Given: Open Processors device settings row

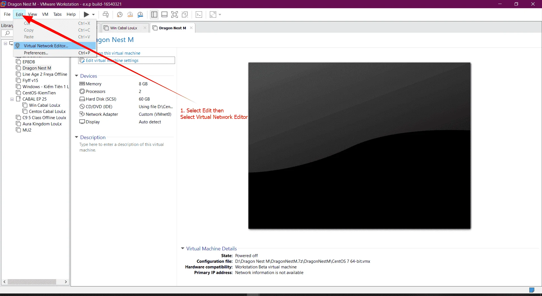Looking at the screenshot, I should point(126,91).
